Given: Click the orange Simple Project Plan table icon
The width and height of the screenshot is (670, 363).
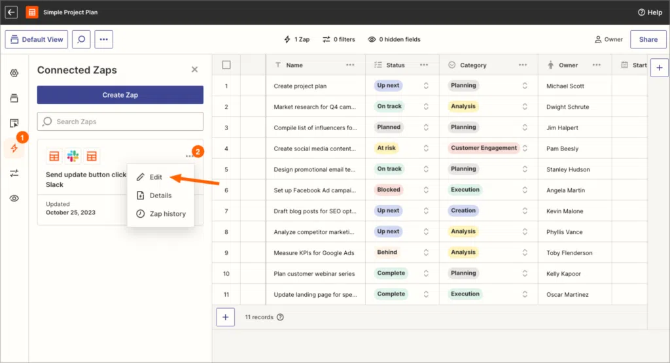Looking at the screenshot, I should tap(32, 12).
